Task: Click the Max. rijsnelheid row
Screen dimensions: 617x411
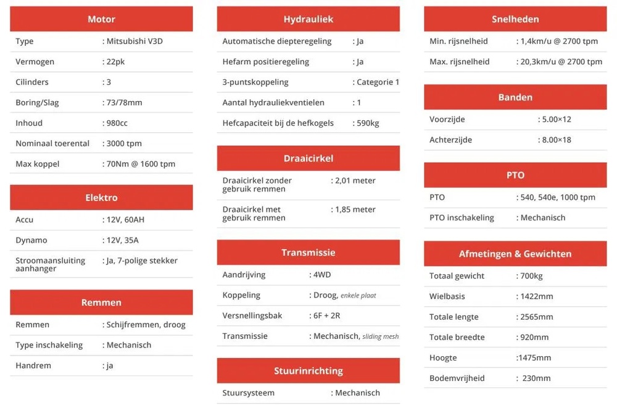Action: [x=515, y=62]
